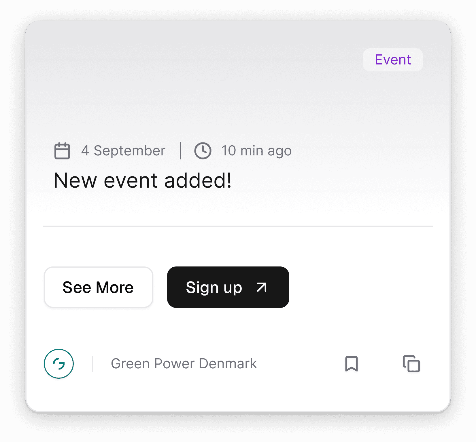
Task: Duplicate the card via overlapping squares icon
Action: (411, 364)
